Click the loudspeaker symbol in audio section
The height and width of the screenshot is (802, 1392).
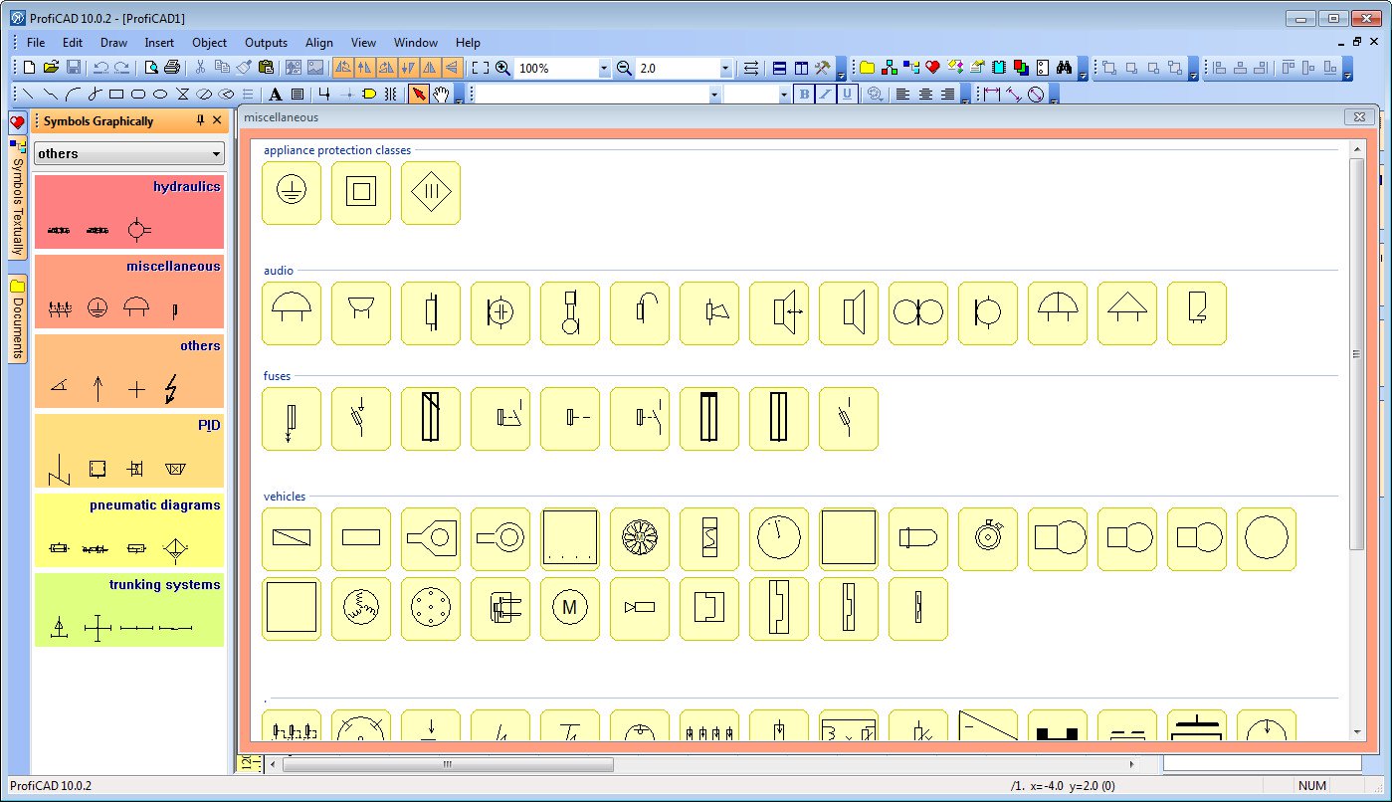pyautogui.click(x=849, y=313)
